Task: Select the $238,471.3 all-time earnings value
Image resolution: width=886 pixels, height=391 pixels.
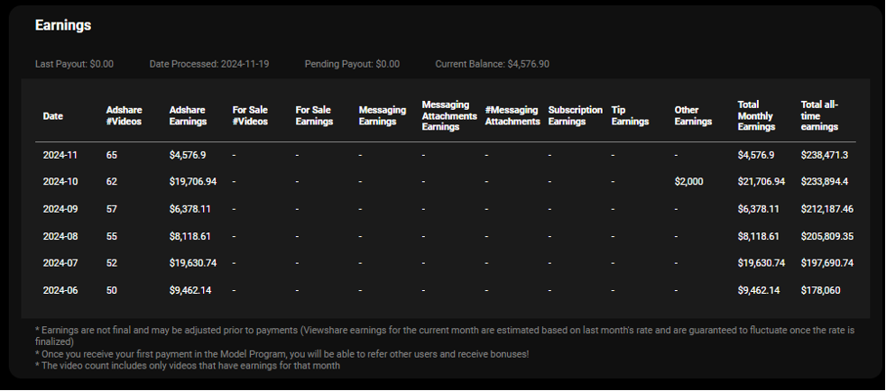Action: click(824, 155)
